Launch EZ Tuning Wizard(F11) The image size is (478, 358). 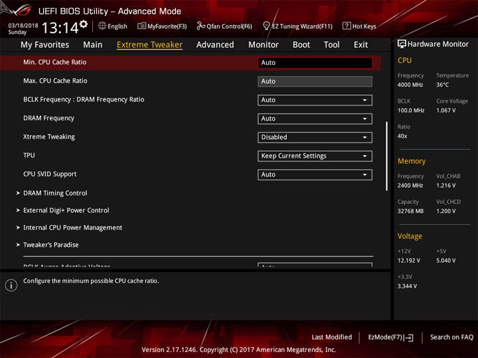(302, 26)
